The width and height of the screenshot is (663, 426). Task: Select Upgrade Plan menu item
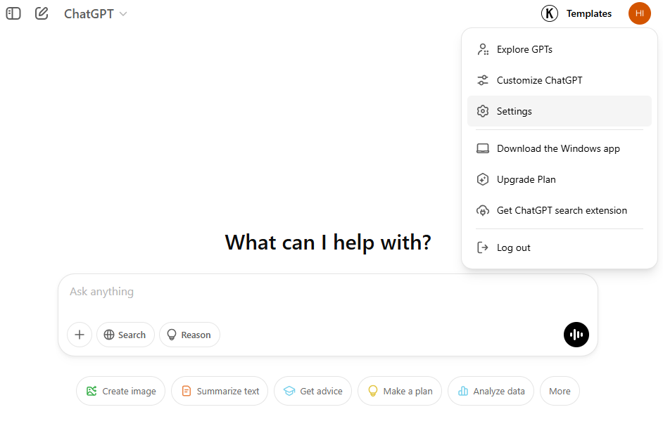[559, 179]
